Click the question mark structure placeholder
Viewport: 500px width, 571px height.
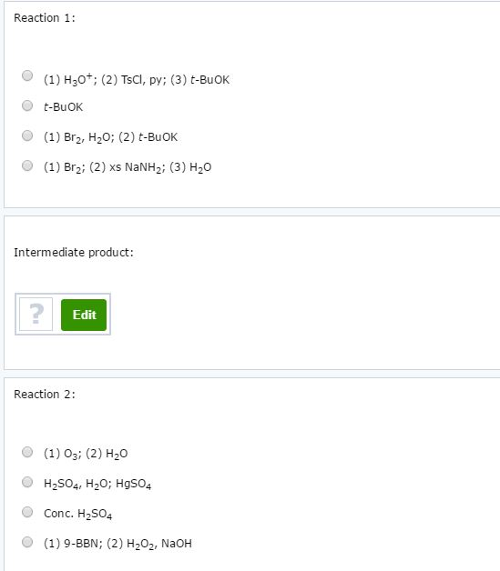36,314
